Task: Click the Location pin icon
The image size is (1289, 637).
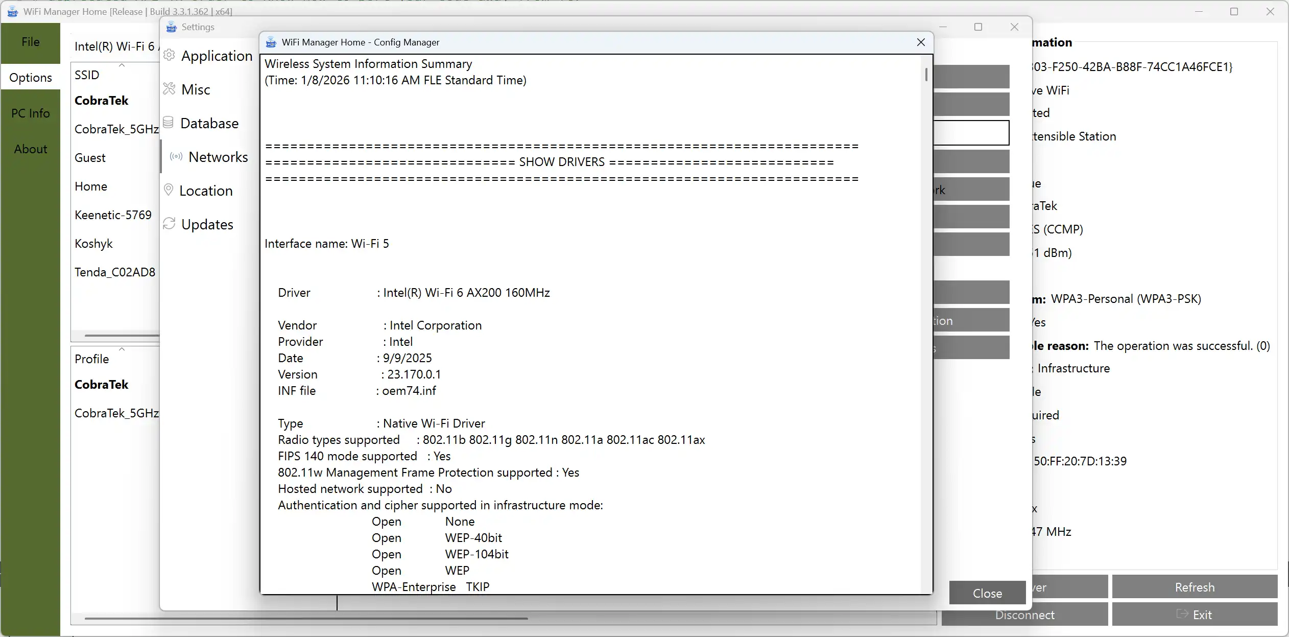Action: (x=169, y=190)
